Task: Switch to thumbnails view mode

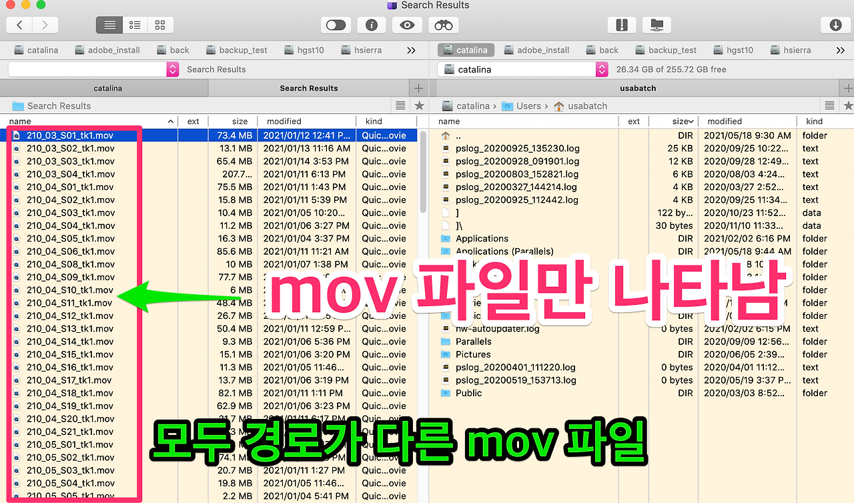Action: click(160, 25)
